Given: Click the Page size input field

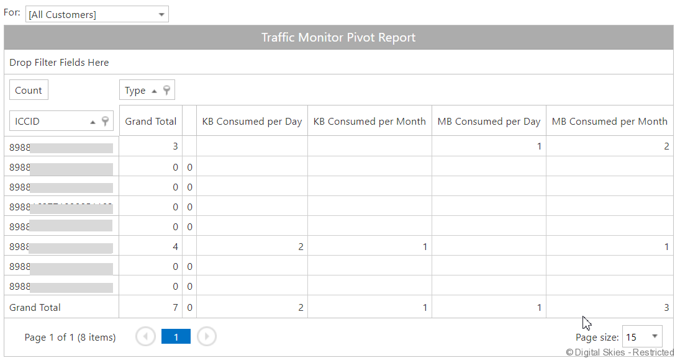Looking at the screenshot, I should point(634,337).
